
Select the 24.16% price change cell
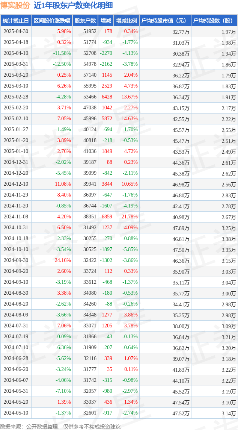coord(52,260)
